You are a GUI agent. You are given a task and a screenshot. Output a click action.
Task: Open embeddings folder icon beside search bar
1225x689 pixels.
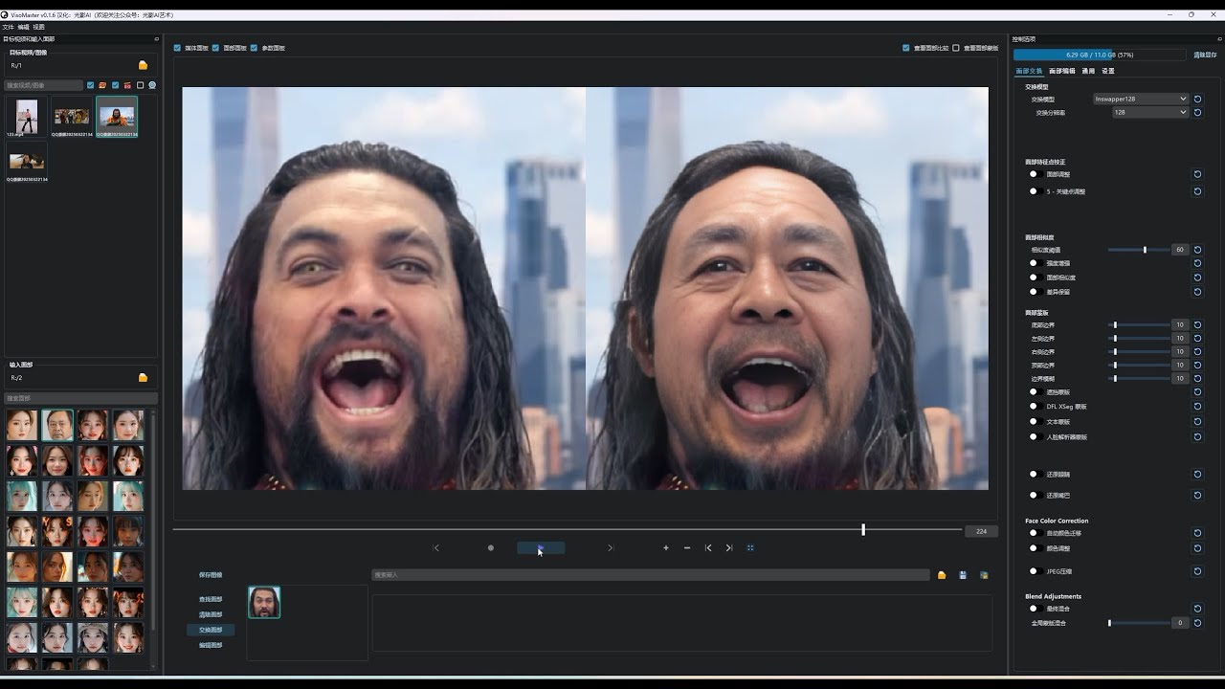[x=942, y=575]
